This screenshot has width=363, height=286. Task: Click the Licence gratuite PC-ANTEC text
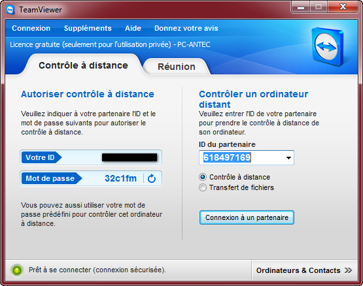tap(110, 44)
